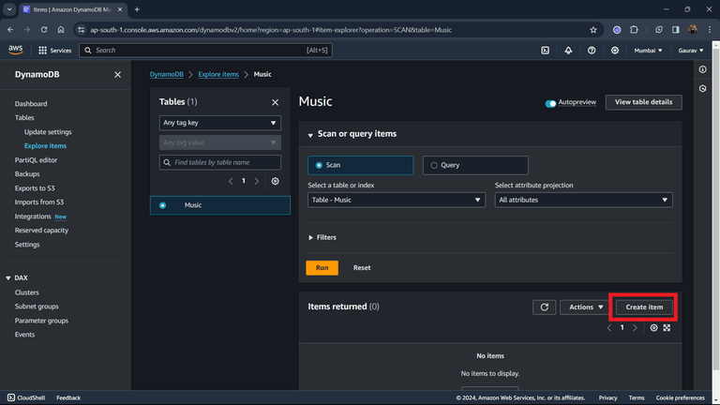
Task: Go to browser home page
Action: pos(61,30)
